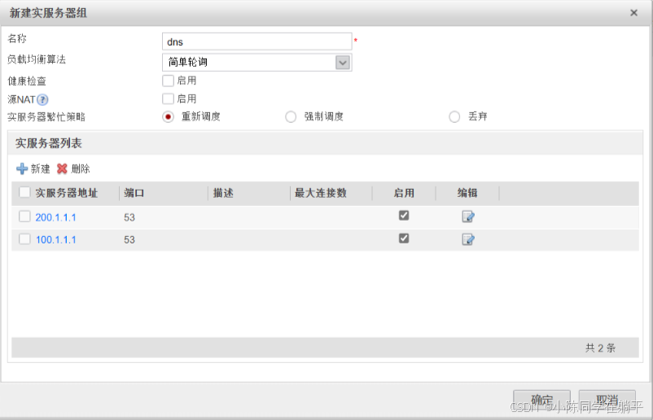The image size is (653, 420).
Task: Enable the 源NAT checkbox
Action: 168,98
